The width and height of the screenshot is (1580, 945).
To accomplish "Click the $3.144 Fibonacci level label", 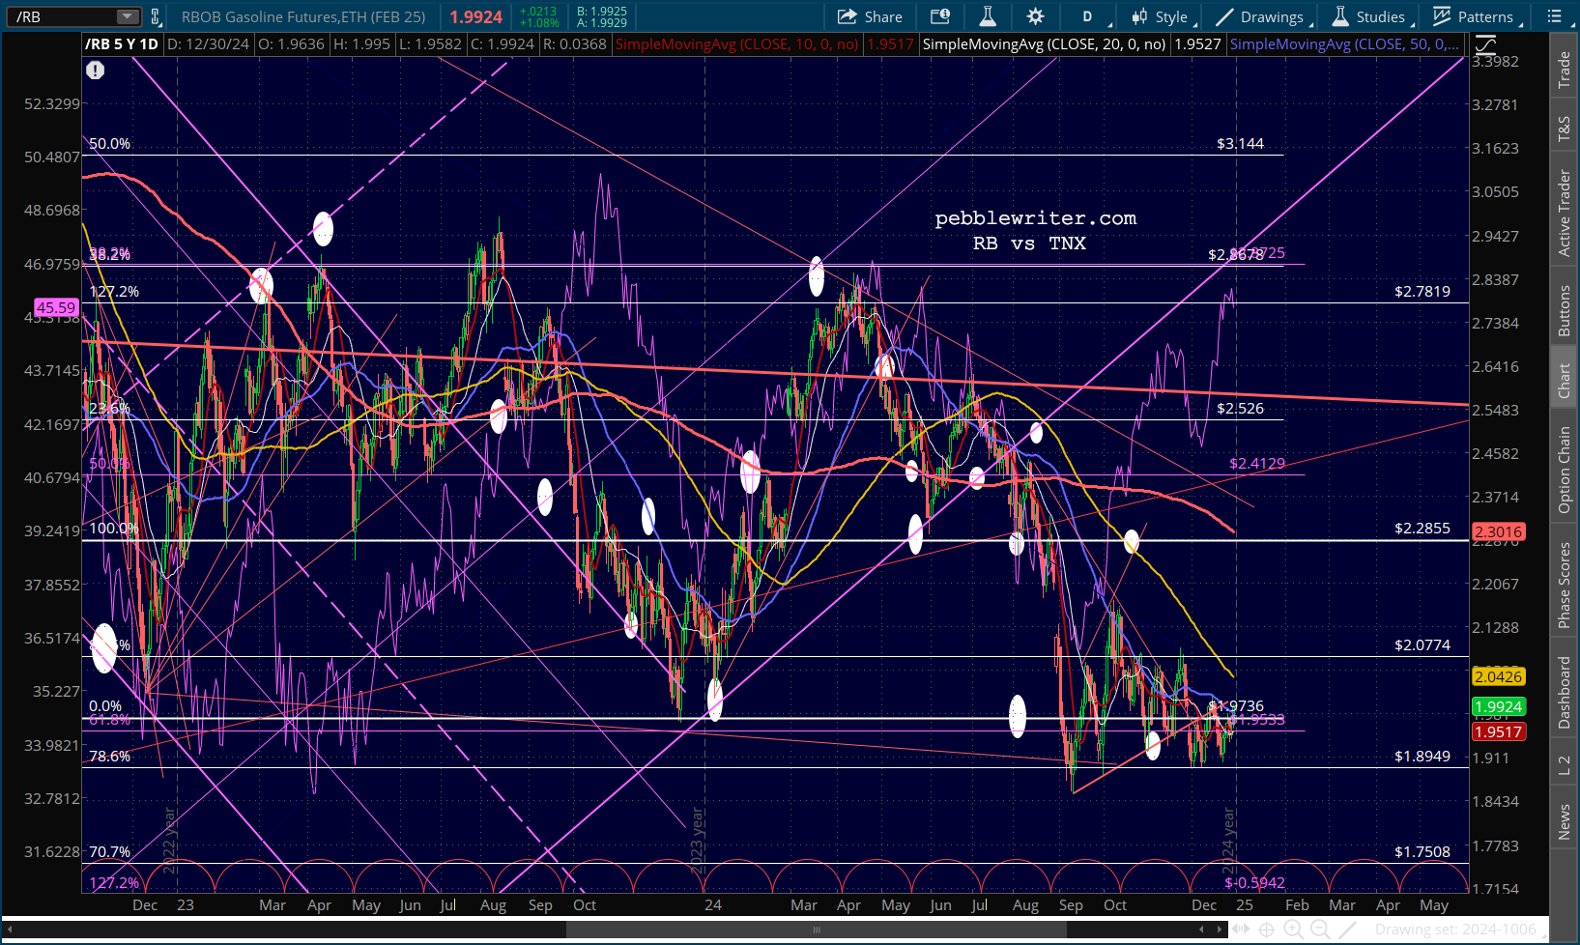I will (1240, 143).
